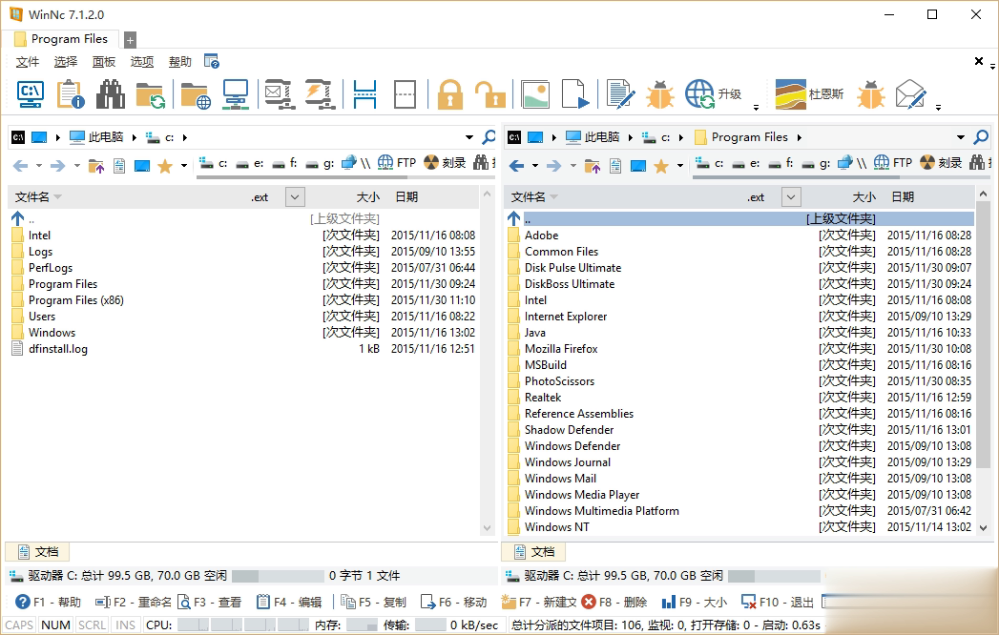This screenshot has height=635, width=999.
Task: Expand the right pane address bar dropdown
Action: 961,137
